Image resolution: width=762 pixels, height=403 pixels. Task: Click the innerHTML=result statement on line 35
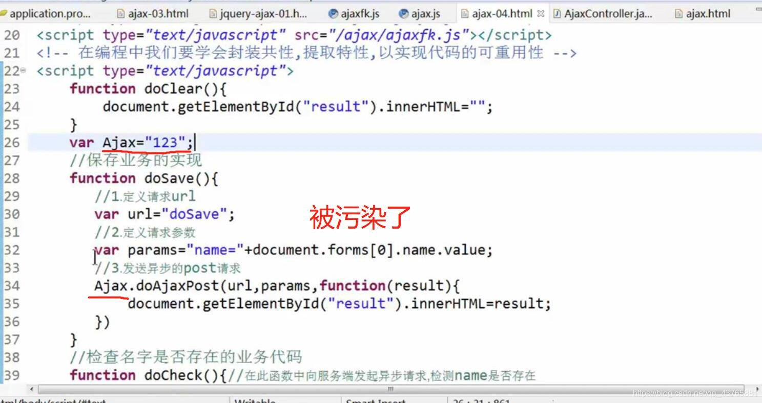pos(481,303)
